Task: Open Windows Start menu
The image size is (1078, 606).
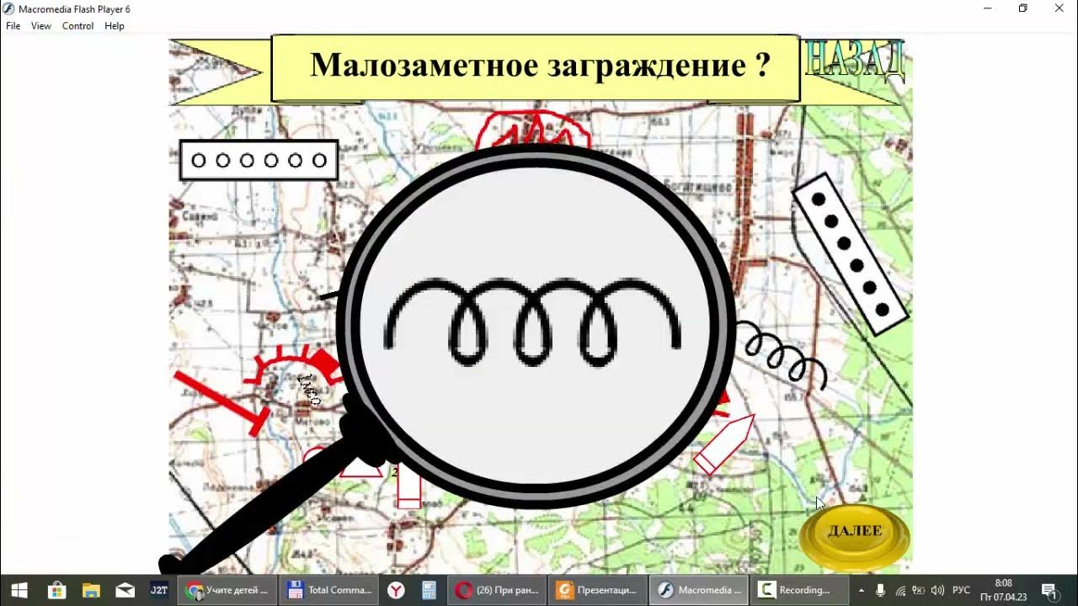Action: 19,590
